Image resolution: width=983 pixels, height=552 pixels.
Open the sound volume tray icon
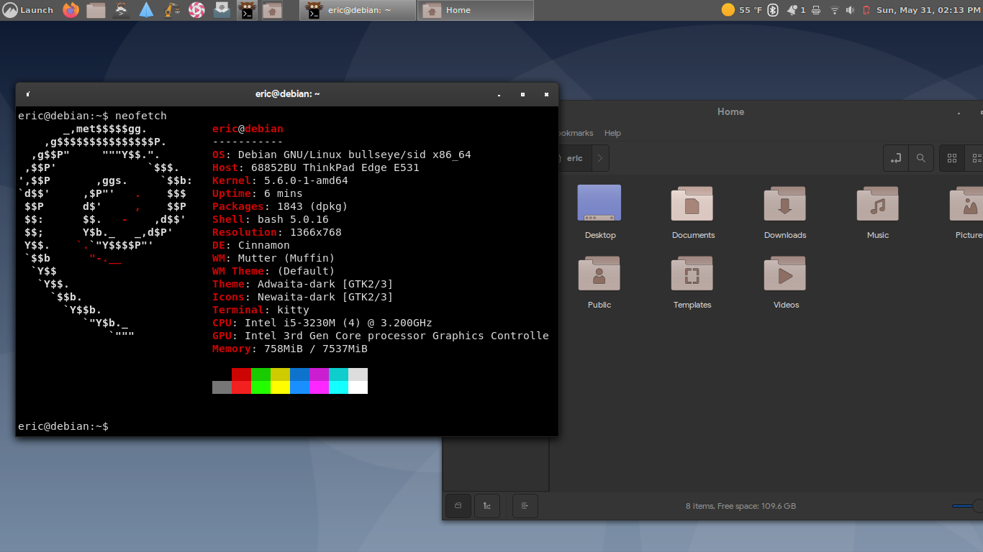coord(851,10)
